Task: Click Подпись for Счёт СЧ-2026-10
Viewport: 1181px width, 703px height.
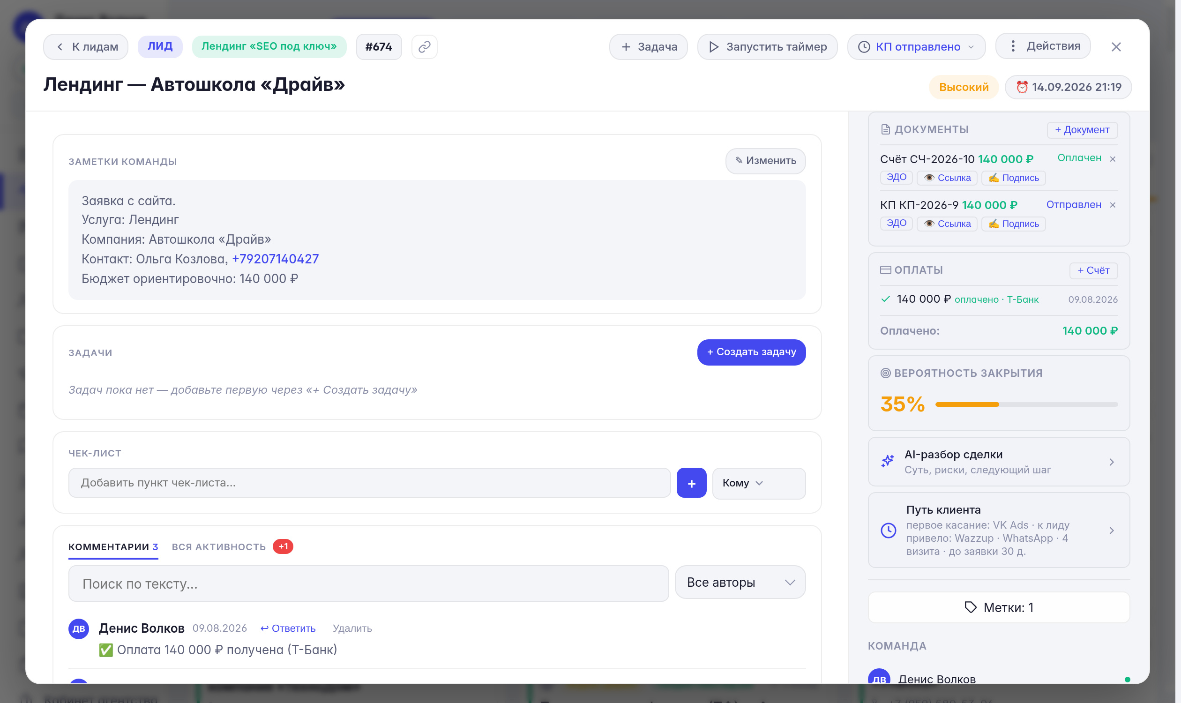Action: point(1013,178)
